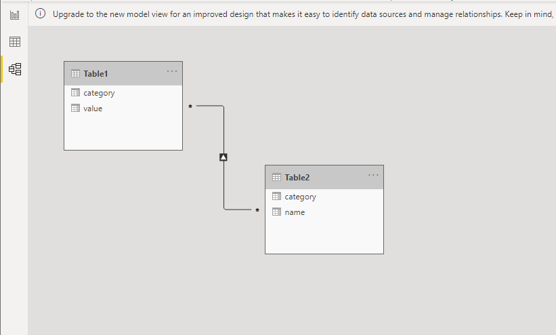
Task: Open Table1 more options ellipsis
Action: click(x=172, y=71)
